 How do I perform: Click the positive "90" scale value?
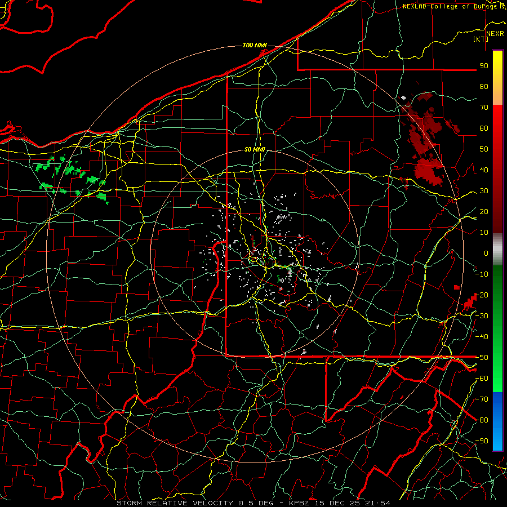click(x=484, y=66)
